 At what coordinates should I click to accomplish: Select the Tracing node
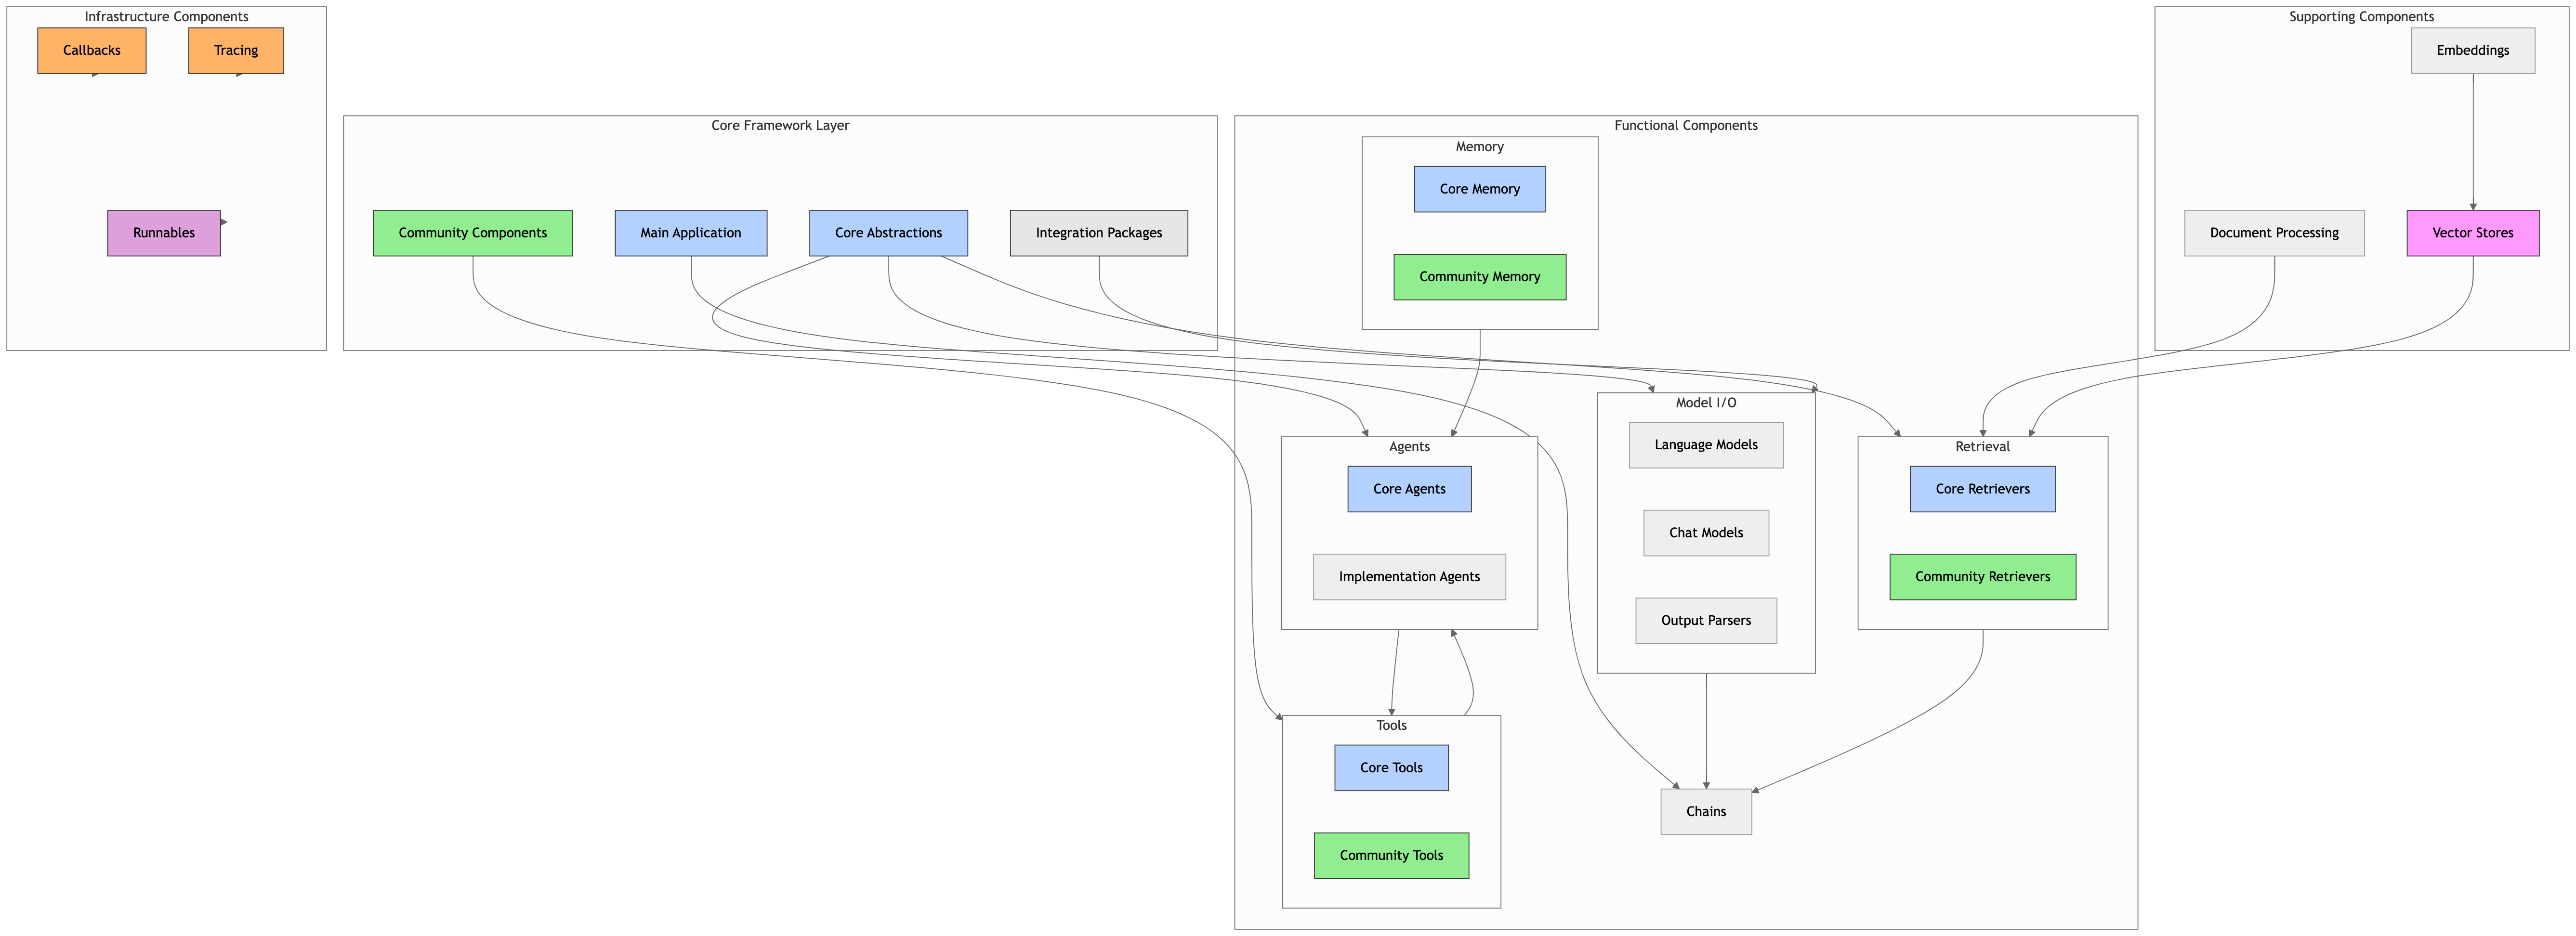click(x=236, y=51)
